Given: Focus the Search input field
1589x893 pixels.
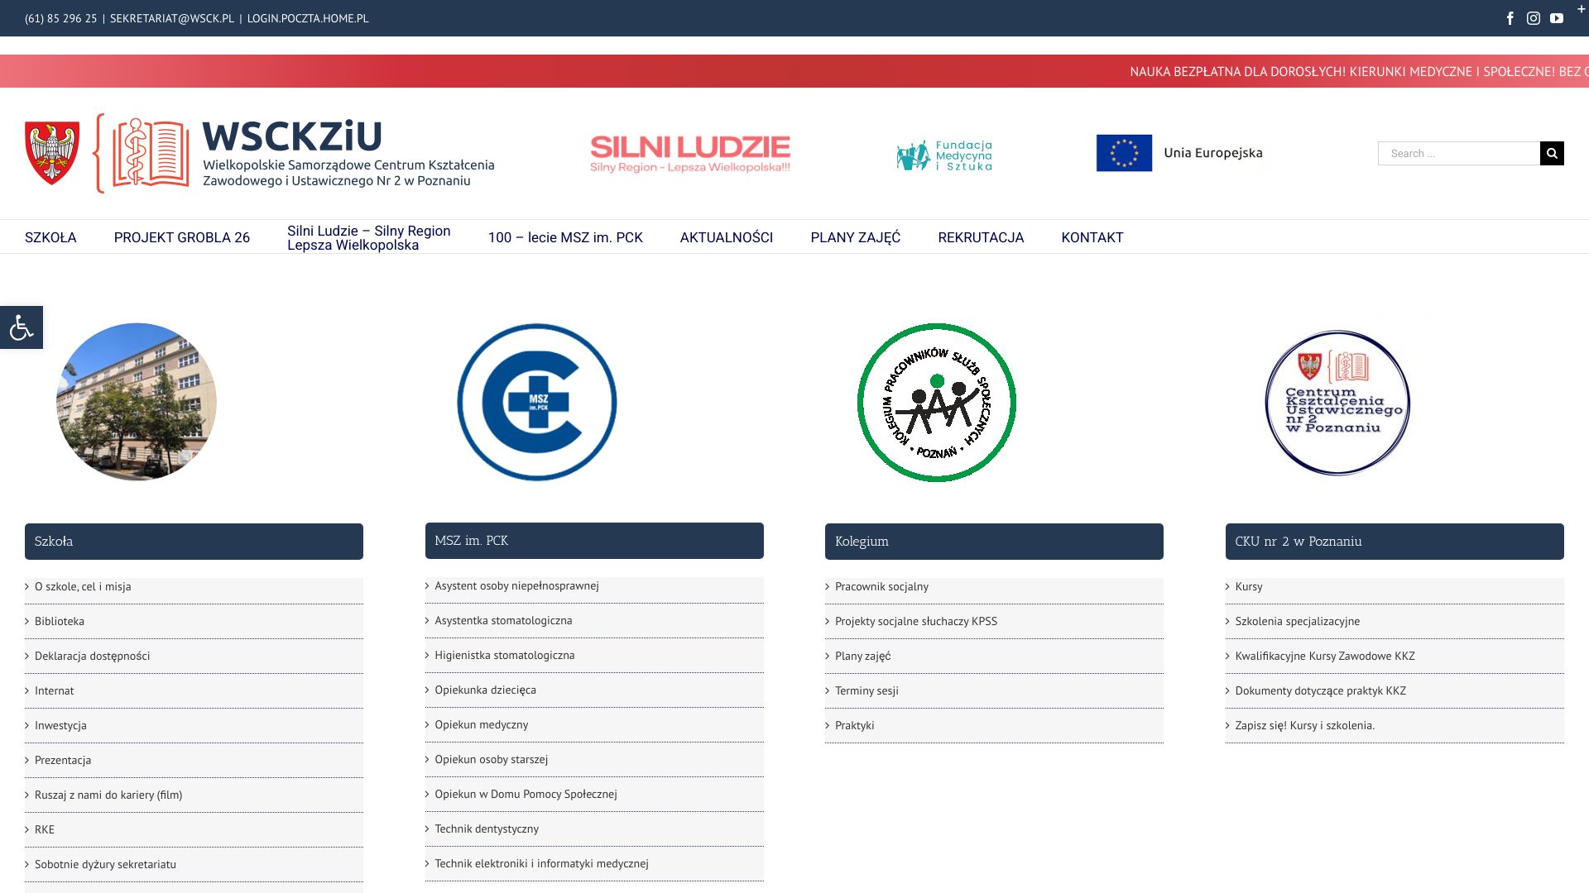Looking at the screenshot, I should pos(1459,153).
